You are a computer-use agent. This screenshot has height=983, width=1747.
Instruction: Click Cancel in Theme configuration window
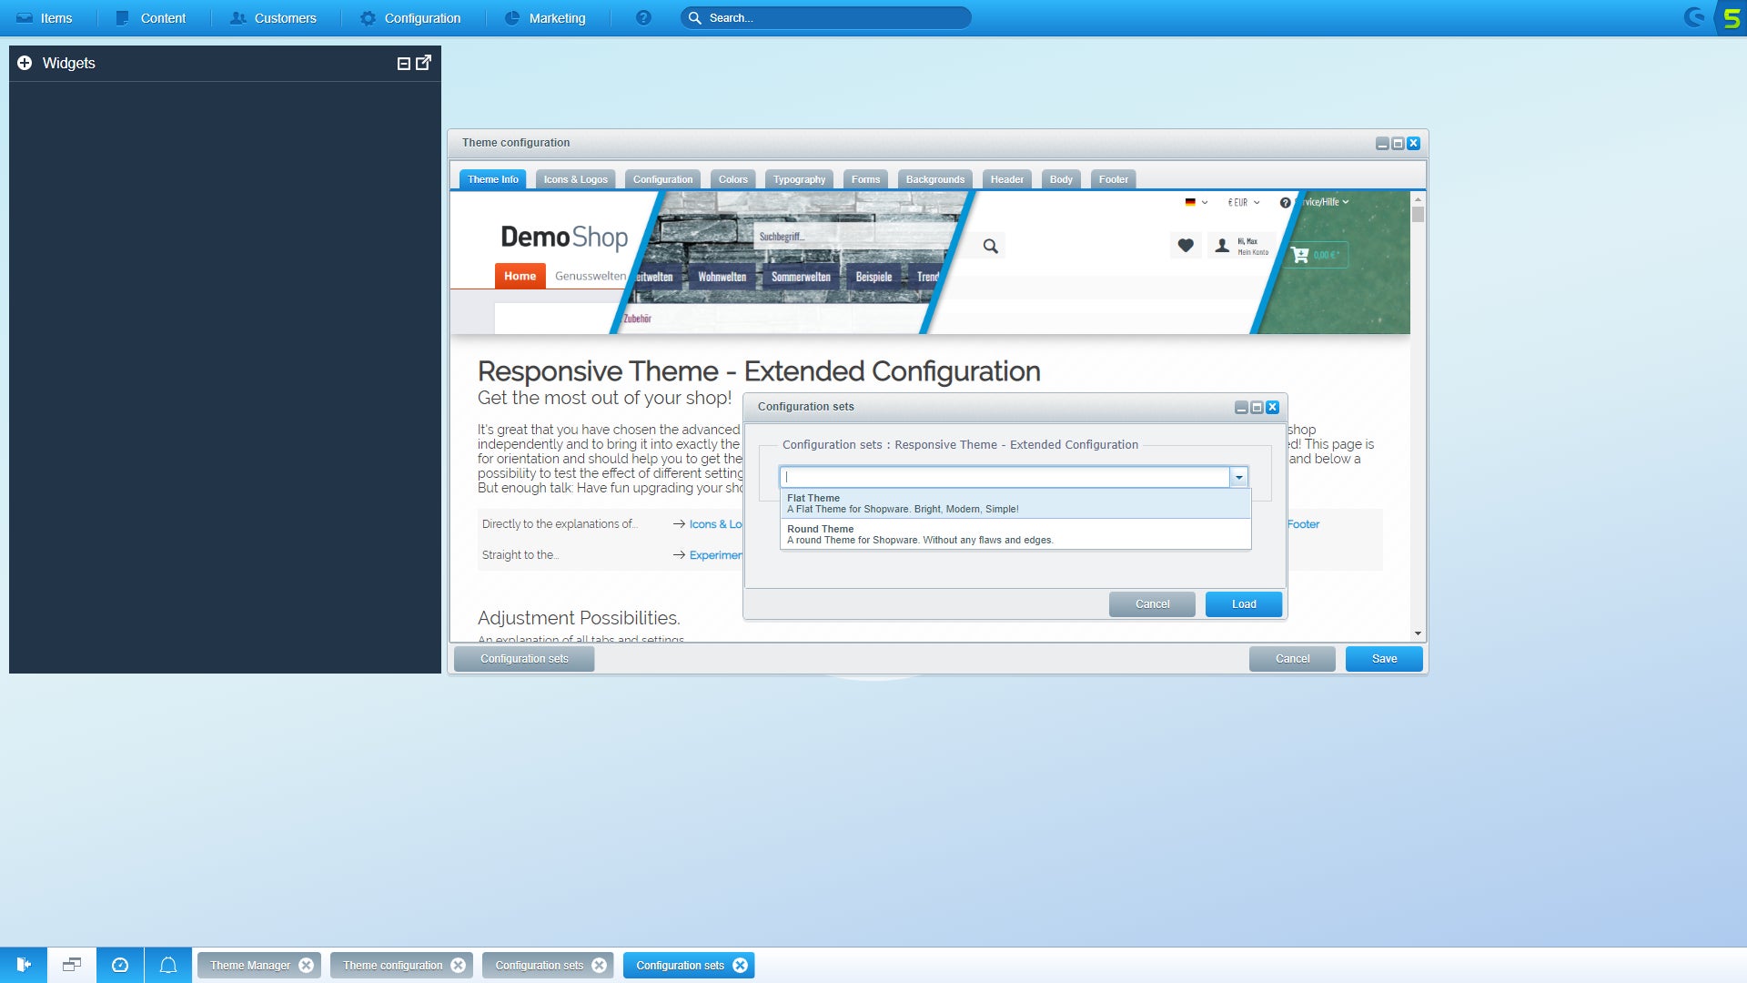[x=1292, y=659]
